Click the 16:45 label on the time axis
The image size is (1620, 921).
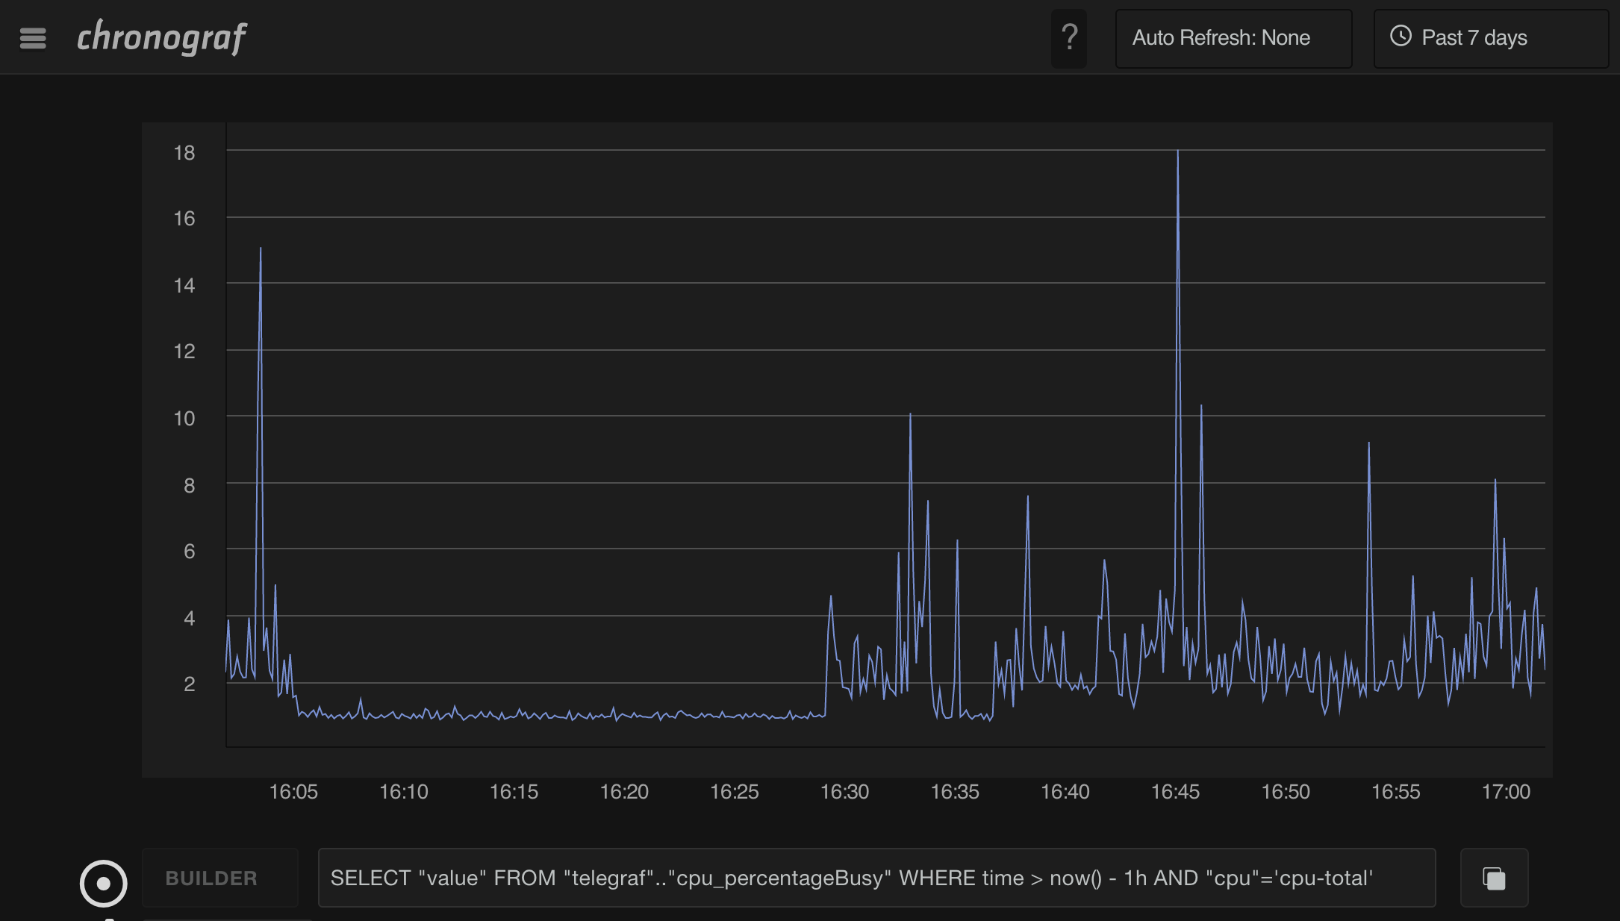pyautogui.click(x=1175, y=791)
